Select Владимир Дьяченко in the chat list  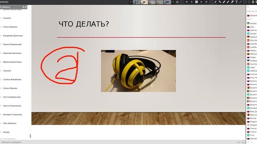click(x=13, y=36)
